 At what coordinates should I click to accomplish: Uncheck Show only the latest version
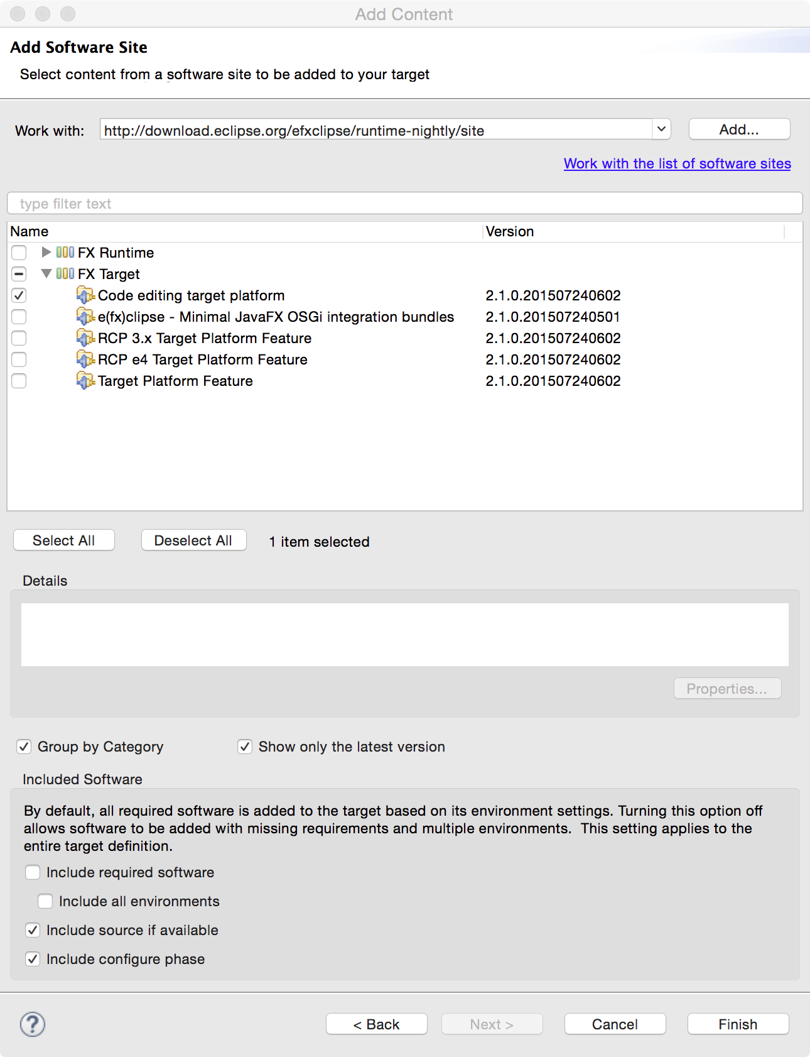[x=245, y=747]
